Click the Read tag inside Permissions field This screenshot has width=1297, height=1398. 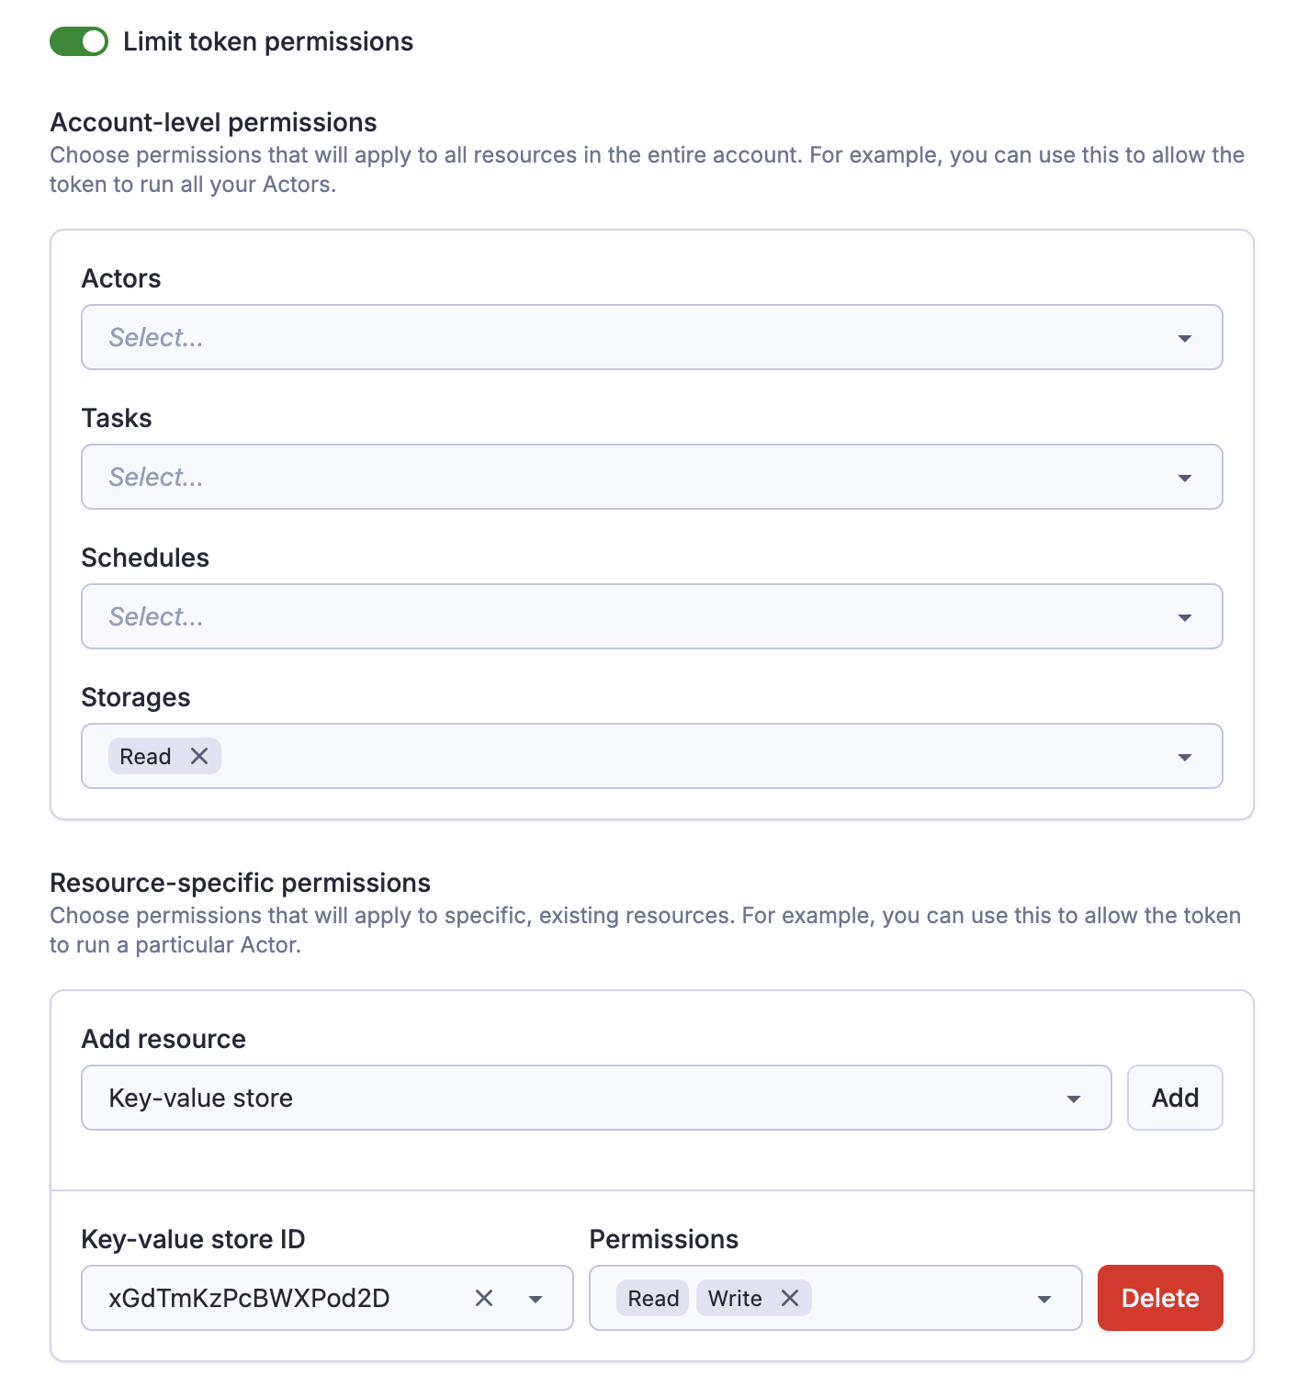click(x=652, y=1298)
